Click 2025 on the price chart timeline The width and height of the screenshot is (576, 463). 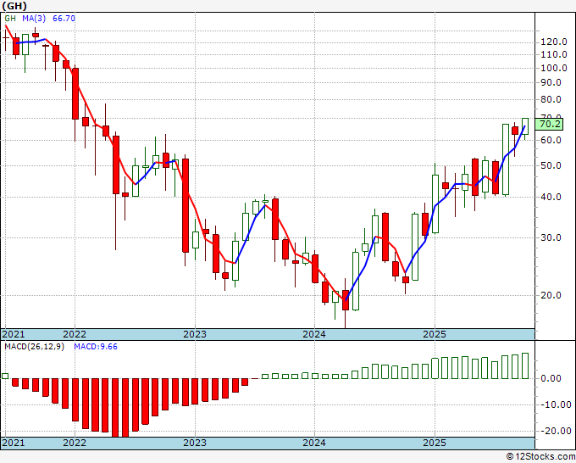(435, 334)
